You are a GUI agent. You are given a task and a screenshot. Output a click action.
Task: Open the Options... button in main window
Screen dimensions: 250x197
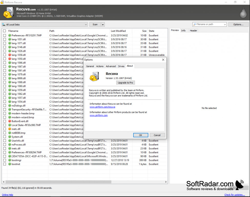pos(238,24)
